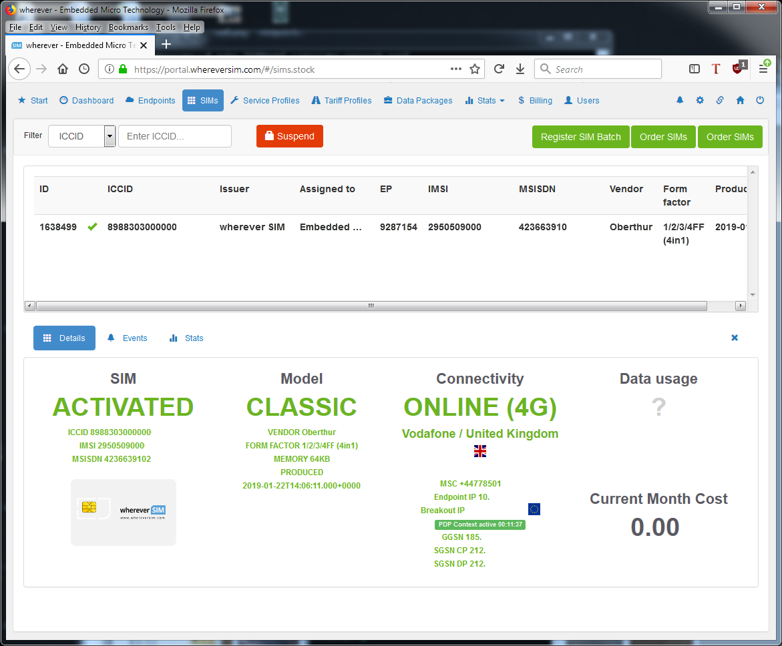Open the Tools menu
The height and width of the screenshot is (646, 782).
(166, 27)
